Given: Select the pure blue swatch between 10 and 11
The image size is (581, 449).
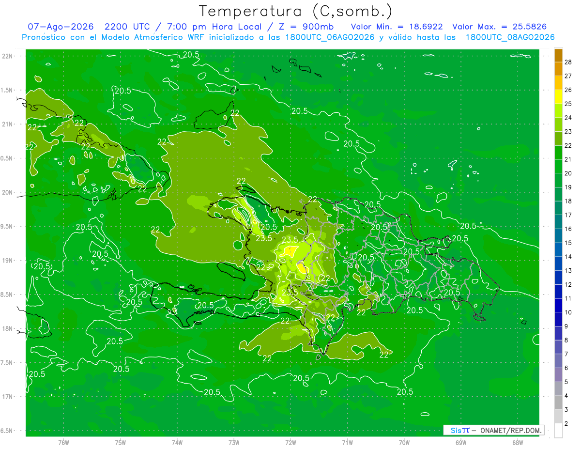Looking at the screenshot, I should (x=558, y=306).
